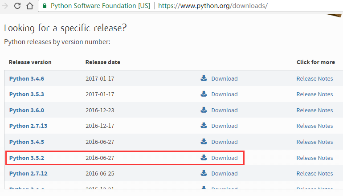
Task: Click Download text for Python 3.4.6
Action: pos(225,79)
